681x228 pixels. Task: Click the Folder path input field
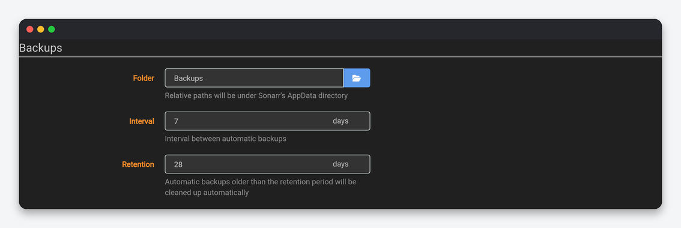tap(254, 78)
